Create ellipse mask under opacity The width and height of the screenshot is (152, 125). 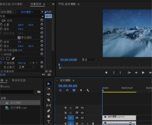point(3,59)
